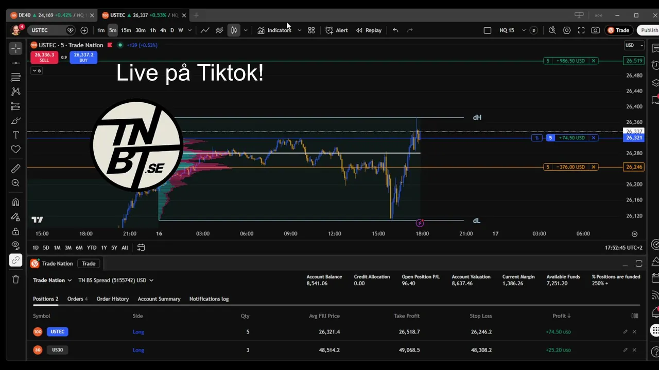
Task: Start bar Replay mode
Action: [369, 30]
